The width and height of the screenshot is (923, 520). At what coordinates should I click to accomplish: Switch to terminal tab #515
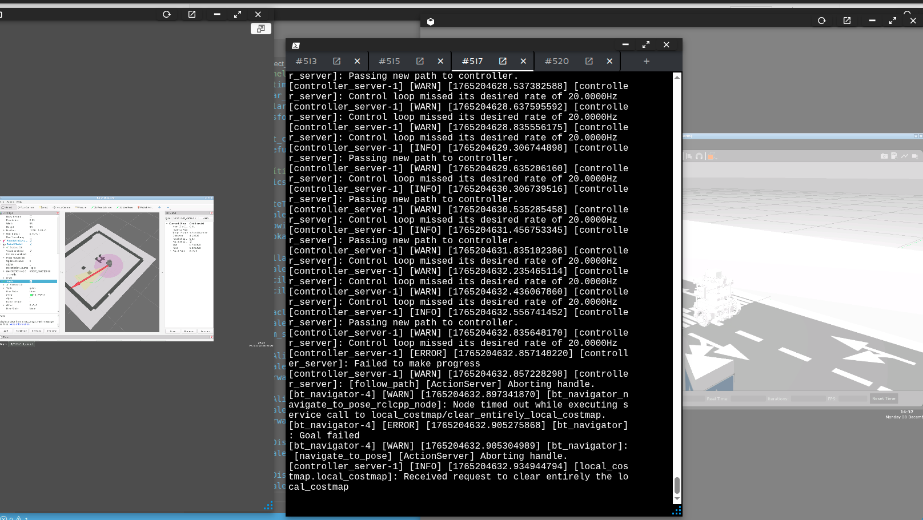click(390, 61)
